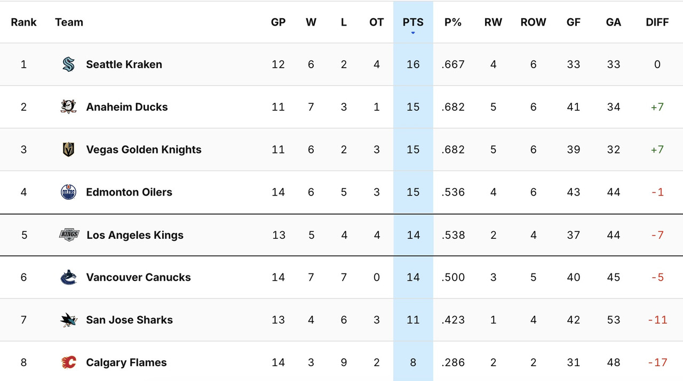The width and height of the screenshot is (683, 381).
Task: Open the Seattle Kraken team page
Action: click(x=124, y=64)
